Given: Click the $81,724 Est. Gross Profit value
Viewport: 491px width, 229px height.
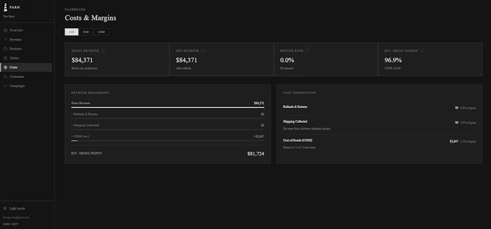Looking at the screenshot, I should 255,153.
